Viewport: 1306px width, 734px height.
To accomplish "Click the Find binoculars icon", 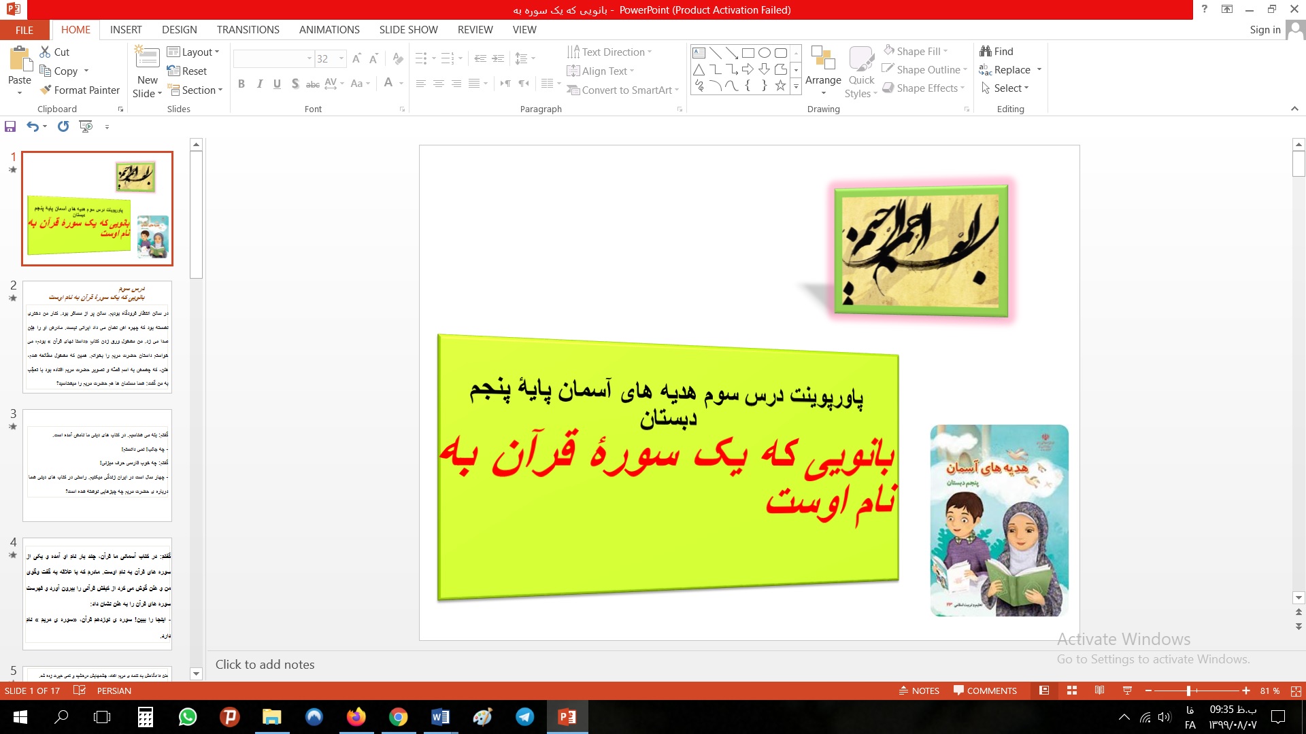I will 985,51.
